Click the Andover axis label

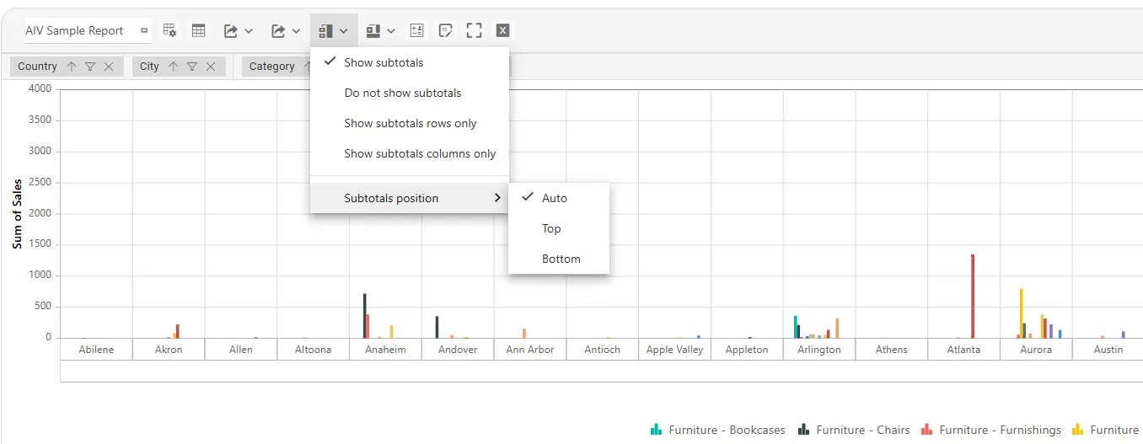click(x=458, y=350)
